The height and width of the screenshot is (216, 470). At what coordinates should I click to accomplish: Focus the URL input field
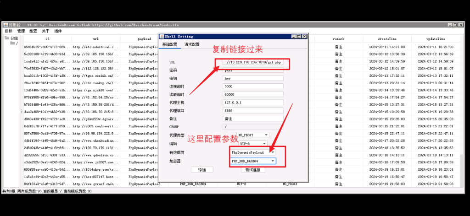coord(253,62)
